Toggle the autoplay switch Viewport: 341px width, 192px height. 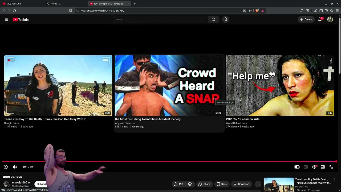coord(297,167)
